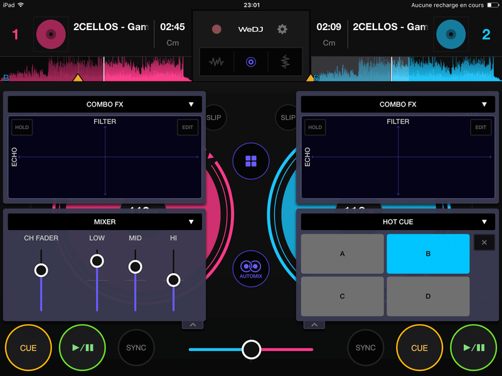
Task: Tap the deck 2 Echo/Filter XY pad
Action: [398, 157]
